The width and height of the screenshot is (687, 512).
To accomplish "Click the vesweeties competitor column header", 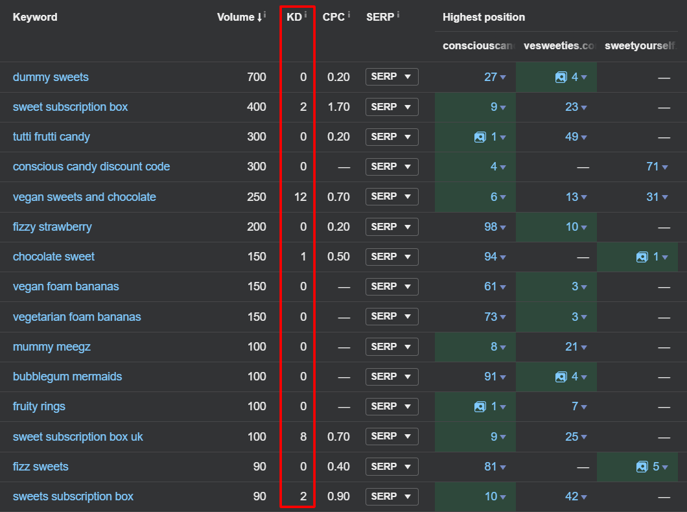I will click(x=558, y=45).
